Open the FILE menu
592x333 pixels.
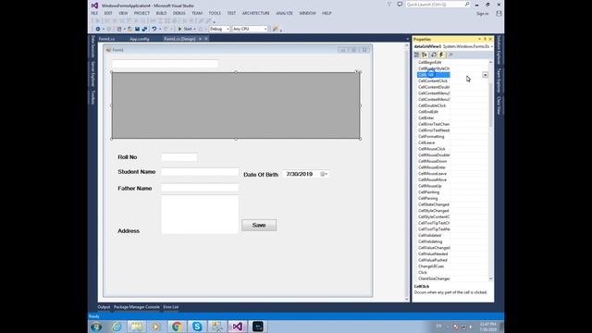coord(94,13)
